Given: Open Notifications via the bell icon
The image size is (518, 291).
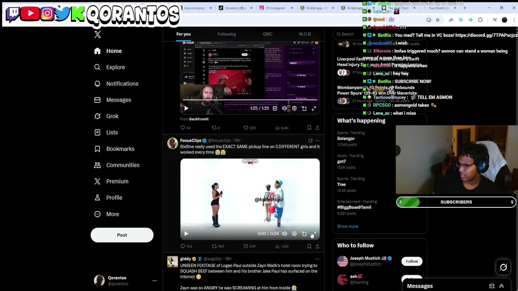Looking at the screenshot, I should coord(97,84).
